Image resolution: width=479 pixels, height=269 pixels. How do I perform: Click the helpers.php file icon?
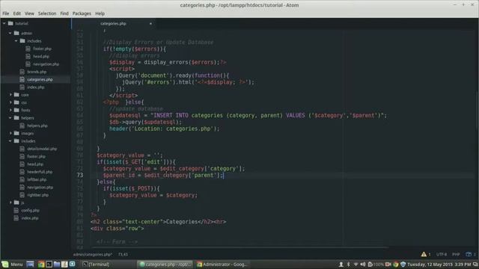coord(22,126)
